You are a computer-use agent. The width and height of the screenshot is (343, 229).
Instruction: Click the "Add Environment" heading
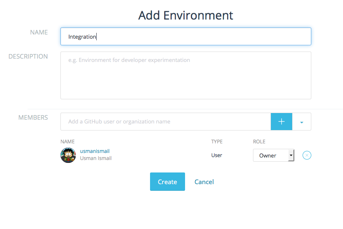[185, 15]
